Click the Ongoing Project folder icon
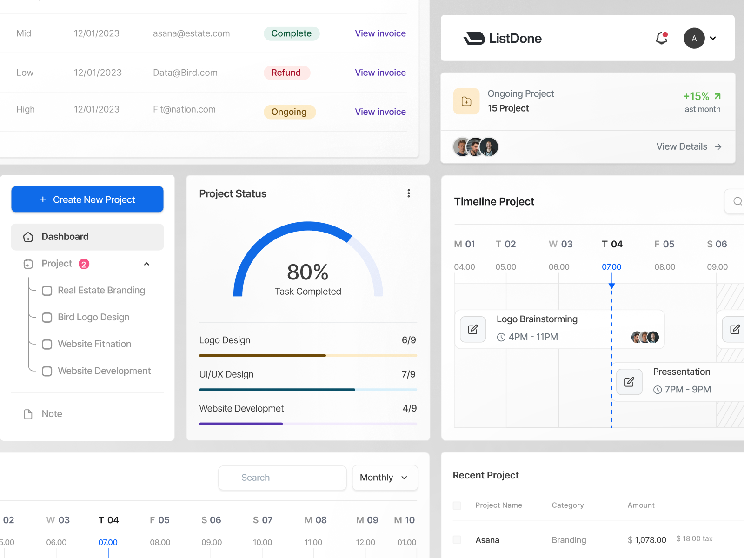This screenshot has width=744, height=558. tap(466, 101)
